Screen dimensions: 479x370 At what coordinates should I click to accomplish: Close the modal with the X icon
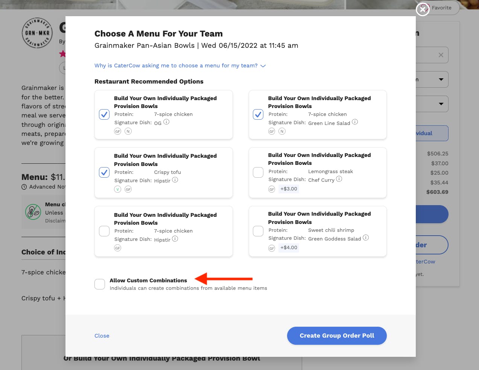(423, 9)
